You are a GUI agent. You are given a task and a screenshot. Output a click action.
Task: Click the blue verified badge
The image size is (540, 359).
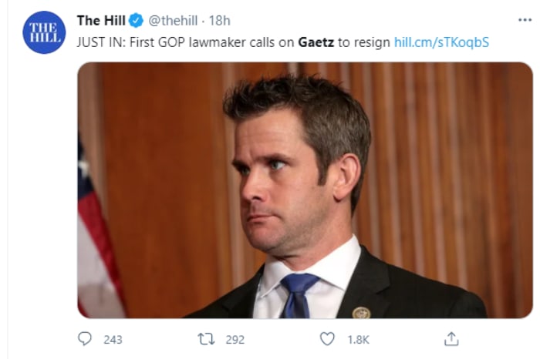pyautogui.click(x=136, y=21)
